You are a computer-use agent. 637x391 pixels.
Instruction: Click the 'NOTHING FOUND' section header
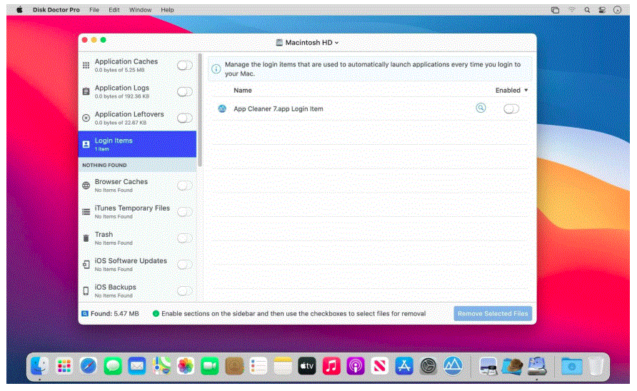[x=104, y=166]
